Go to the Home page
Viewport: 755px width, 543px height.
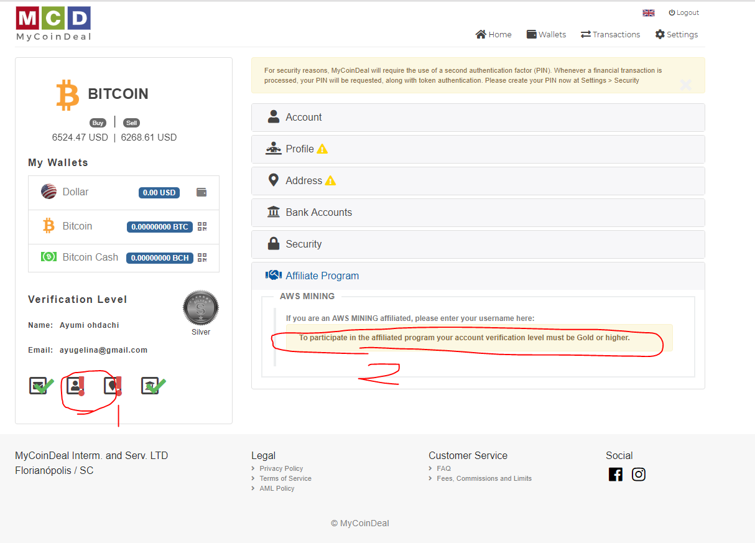tap(493, 34)
